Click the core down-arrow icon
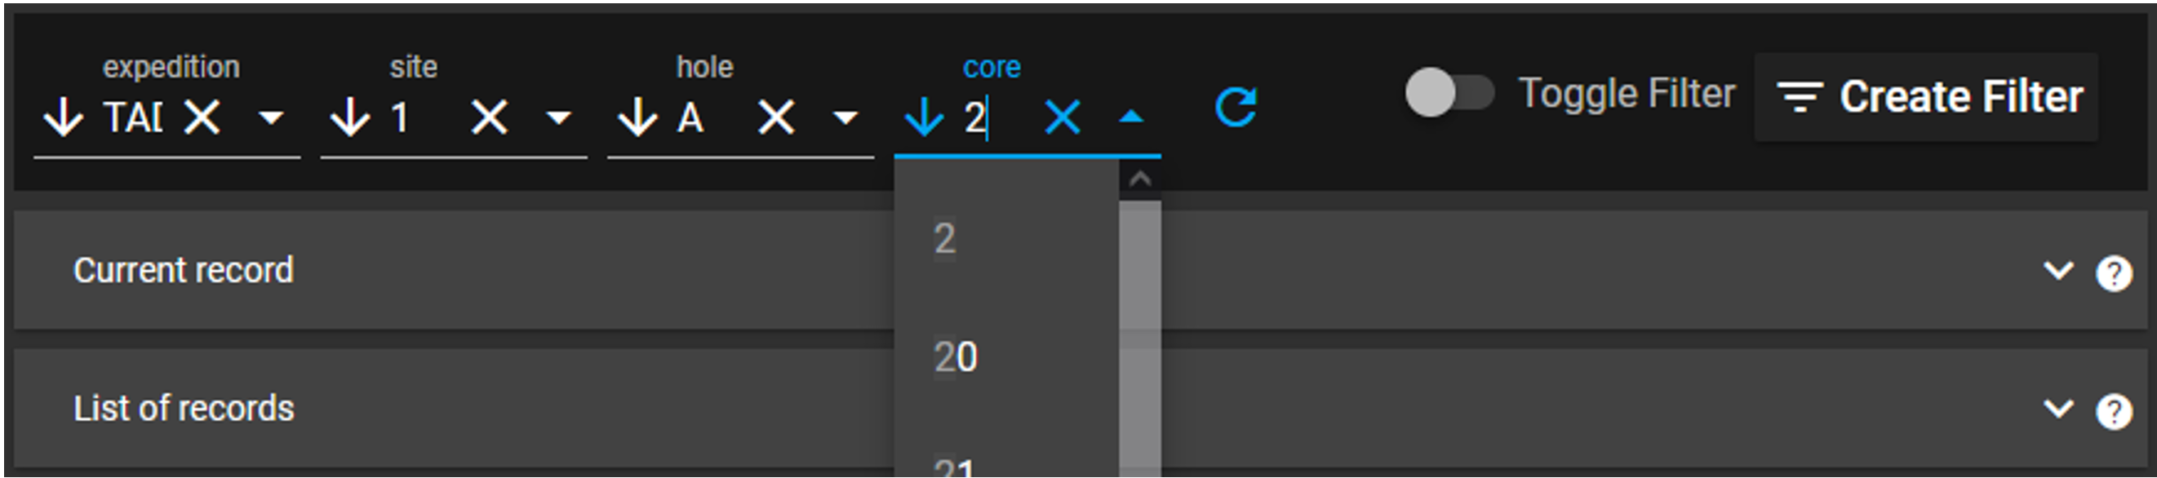Image resolution: width=2157 pixels, height=478 pixels. (x=925, y=117)
